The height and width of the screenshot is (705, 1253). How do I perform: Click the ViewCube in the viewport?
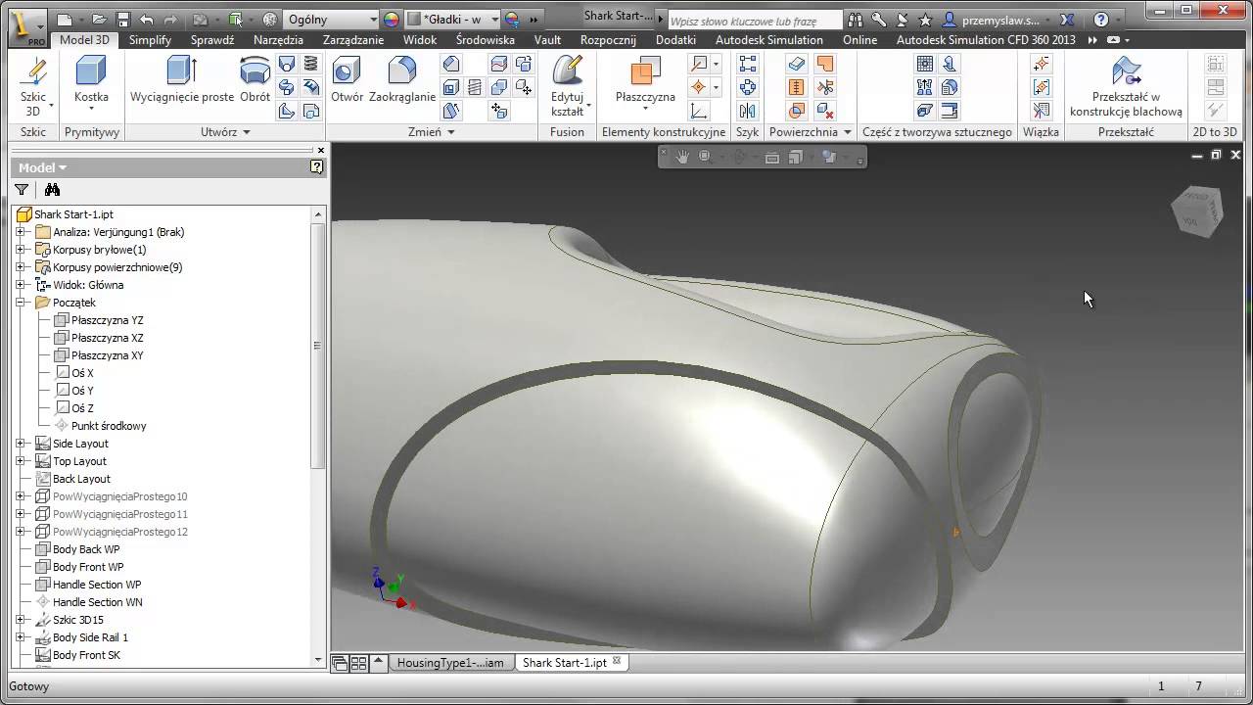tap(1197, 211)
